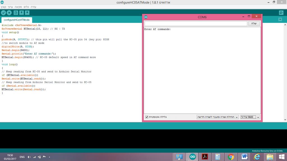Screen dimensions: 287x161
Task: Open Arduino IDE from the taskbar
Action: (x=193, y=157)
